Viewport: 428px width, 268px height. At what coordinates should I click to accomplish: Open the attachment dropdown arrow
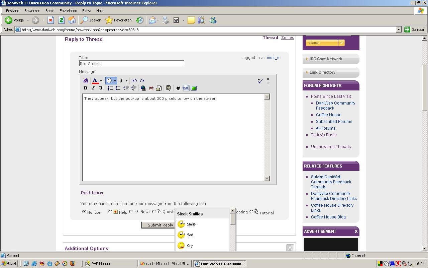[x=126, y=81]
